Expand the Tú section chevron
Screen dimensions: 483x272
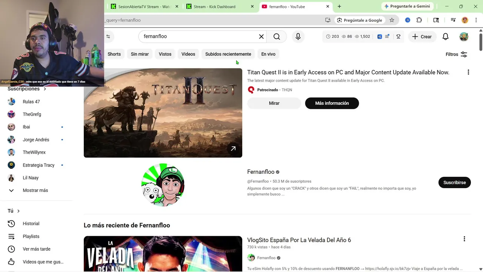point(18,211)
